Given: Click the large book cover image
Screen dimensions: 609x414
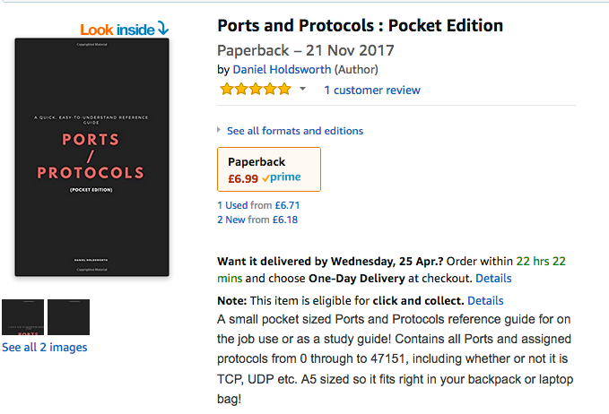Looking at the screenshot, I should coord(91,157).
